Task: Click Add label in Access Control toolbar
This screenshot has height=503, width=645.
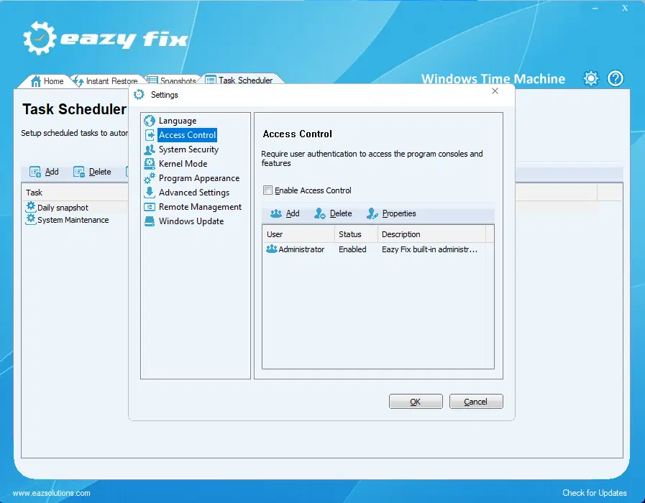Action: [293, 213]
